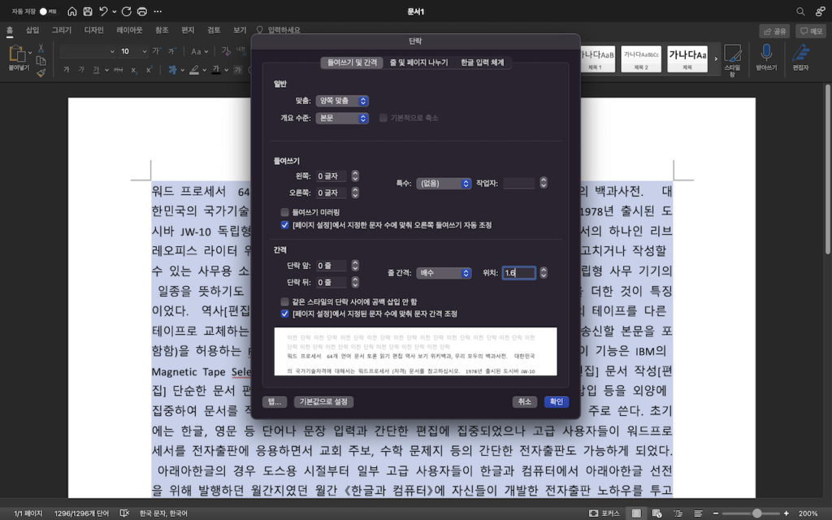
Task: Select the Print Layout view icon in status bar
Action: pyautogui.click(x=636, y=513)
